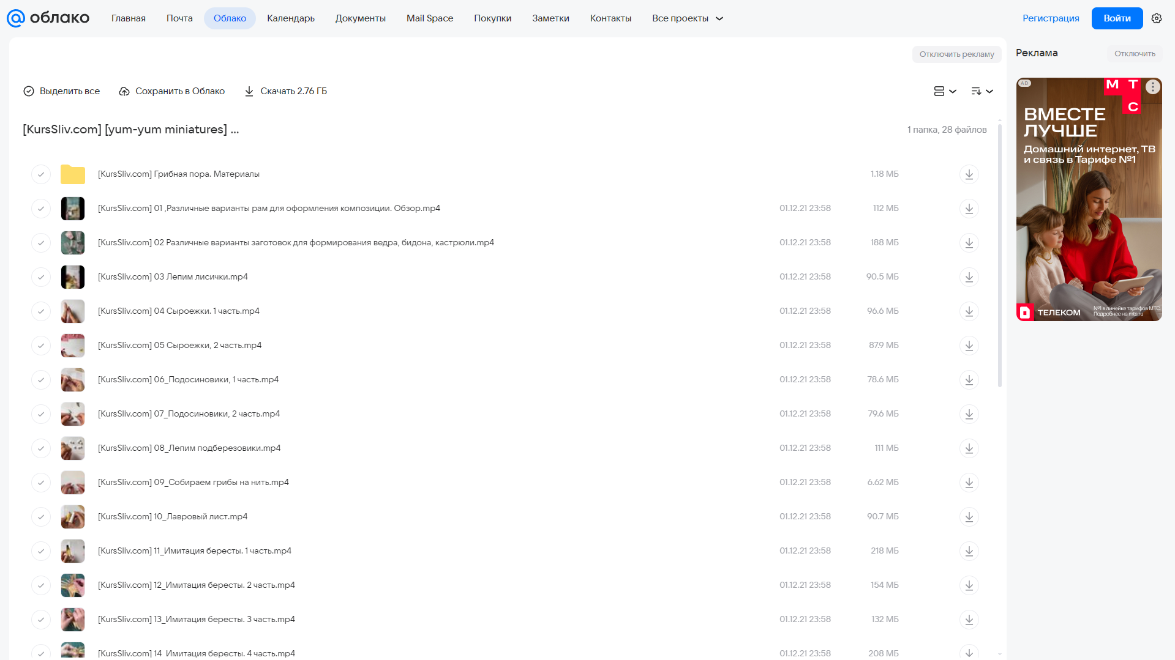1175x660 pixels.
Task: Open the MTS ad options menu icon
Action: (1152, 87)
